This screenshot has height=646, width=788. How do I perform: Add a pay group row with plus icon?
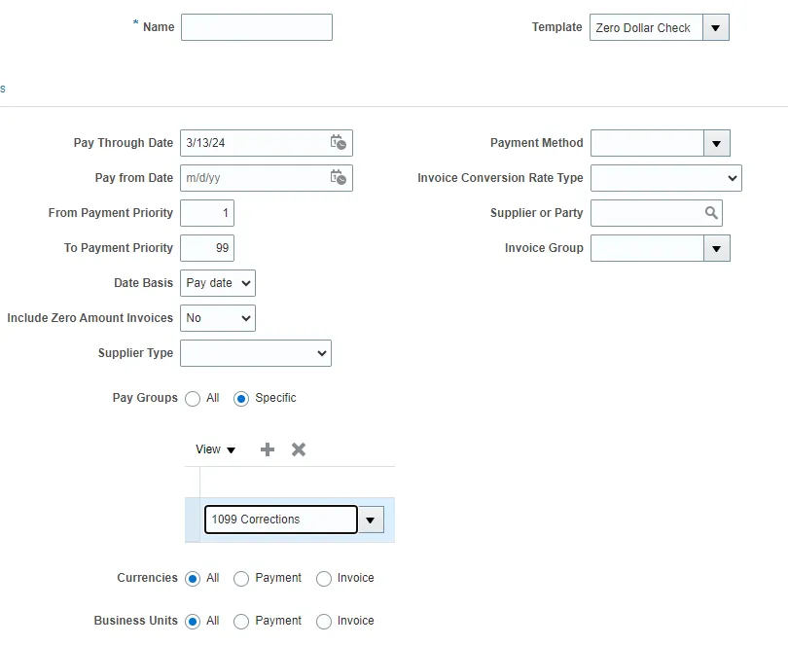268,449
